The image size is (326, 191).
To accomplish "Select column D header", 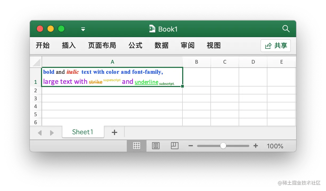I will point(253,62).
